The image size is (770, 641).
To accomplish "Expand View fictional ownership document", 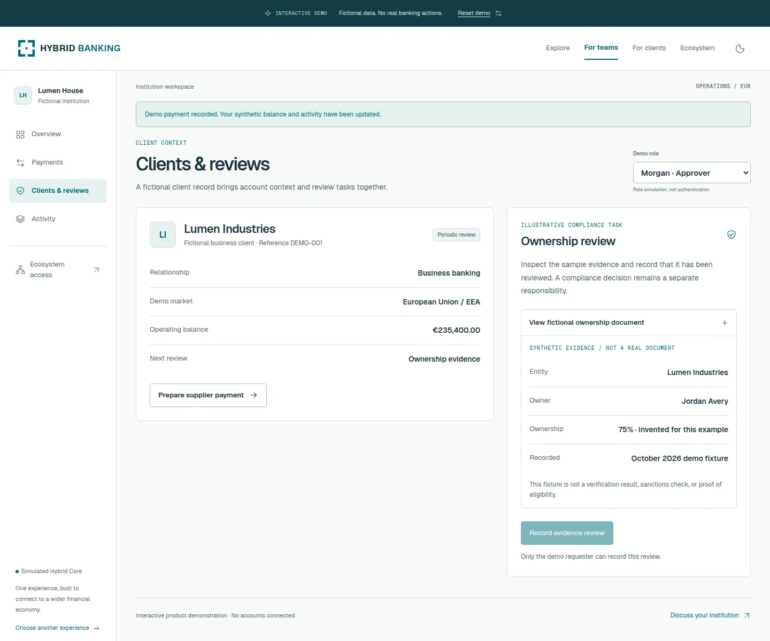I will click(x=628, y=323).
